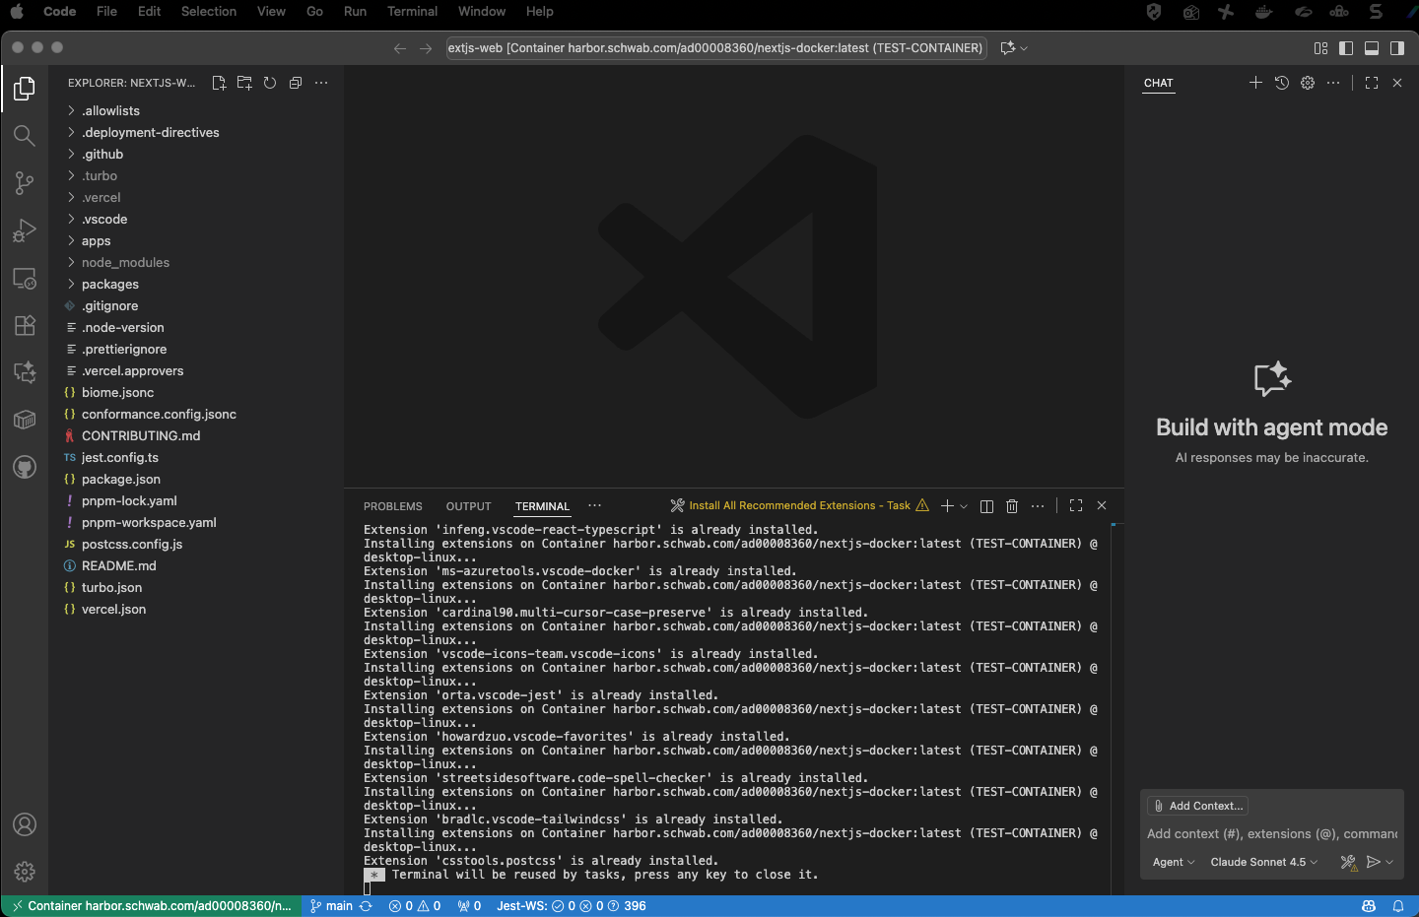The image size is (1419, 917).
Task: Click the Add Context button in chat
Action: point(1196,806)
